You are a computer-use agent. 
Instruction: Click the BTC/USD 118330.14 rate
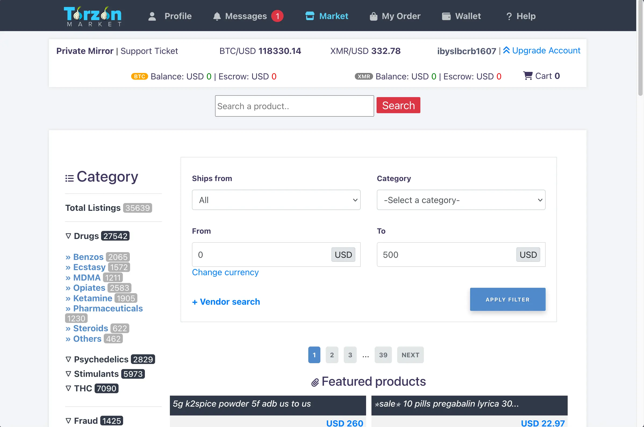[260, 51]
